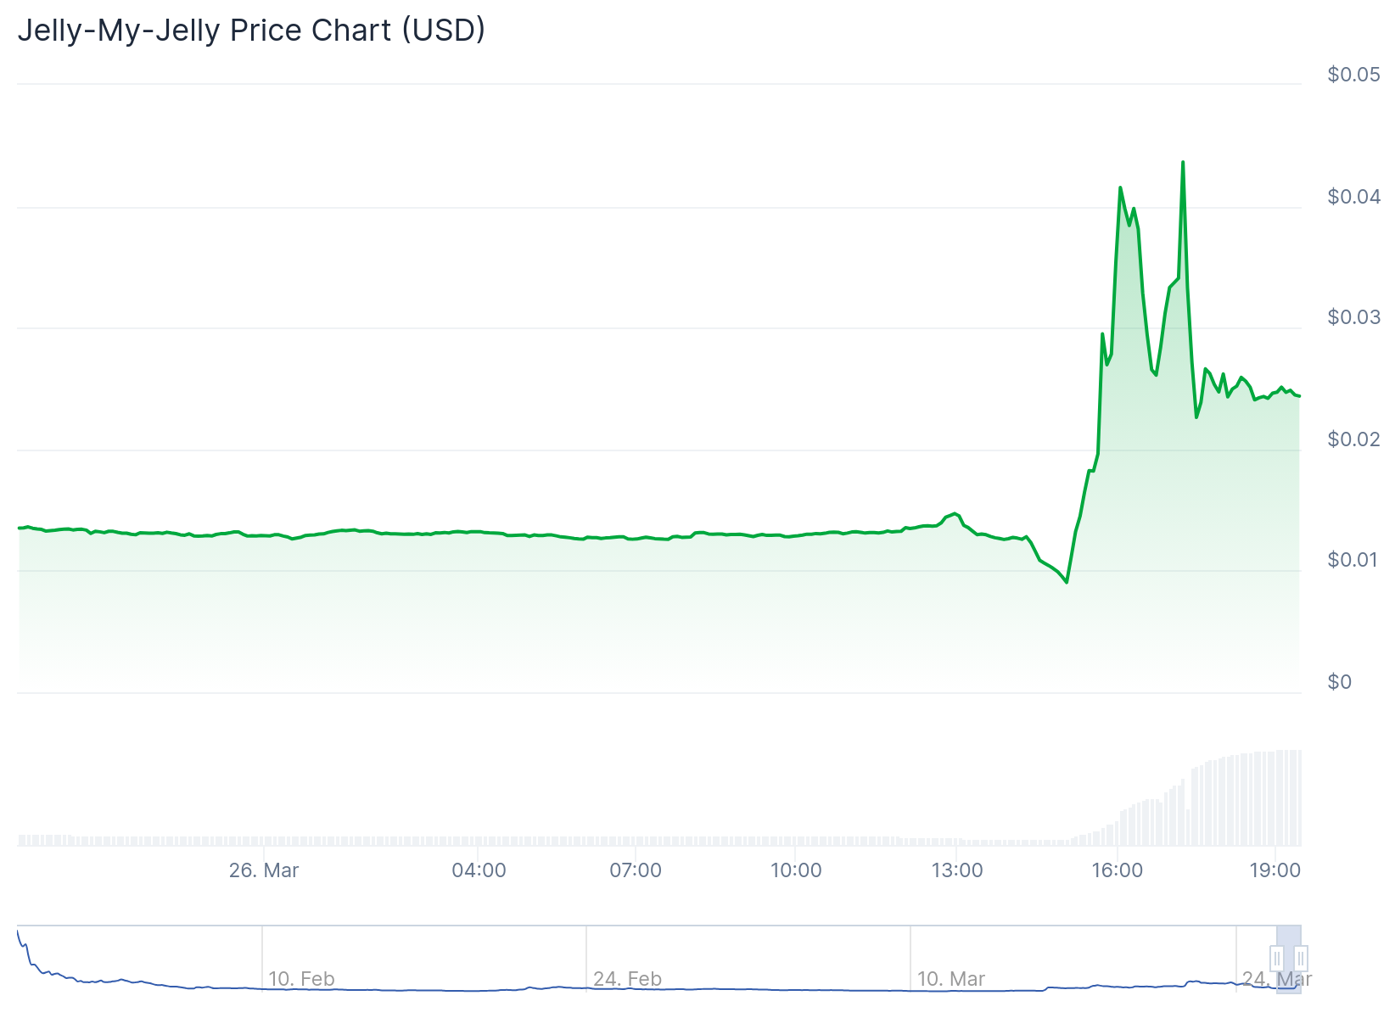Select 10. Feb in the navigator timeline

pyautogui.click(x=302, y=979)
